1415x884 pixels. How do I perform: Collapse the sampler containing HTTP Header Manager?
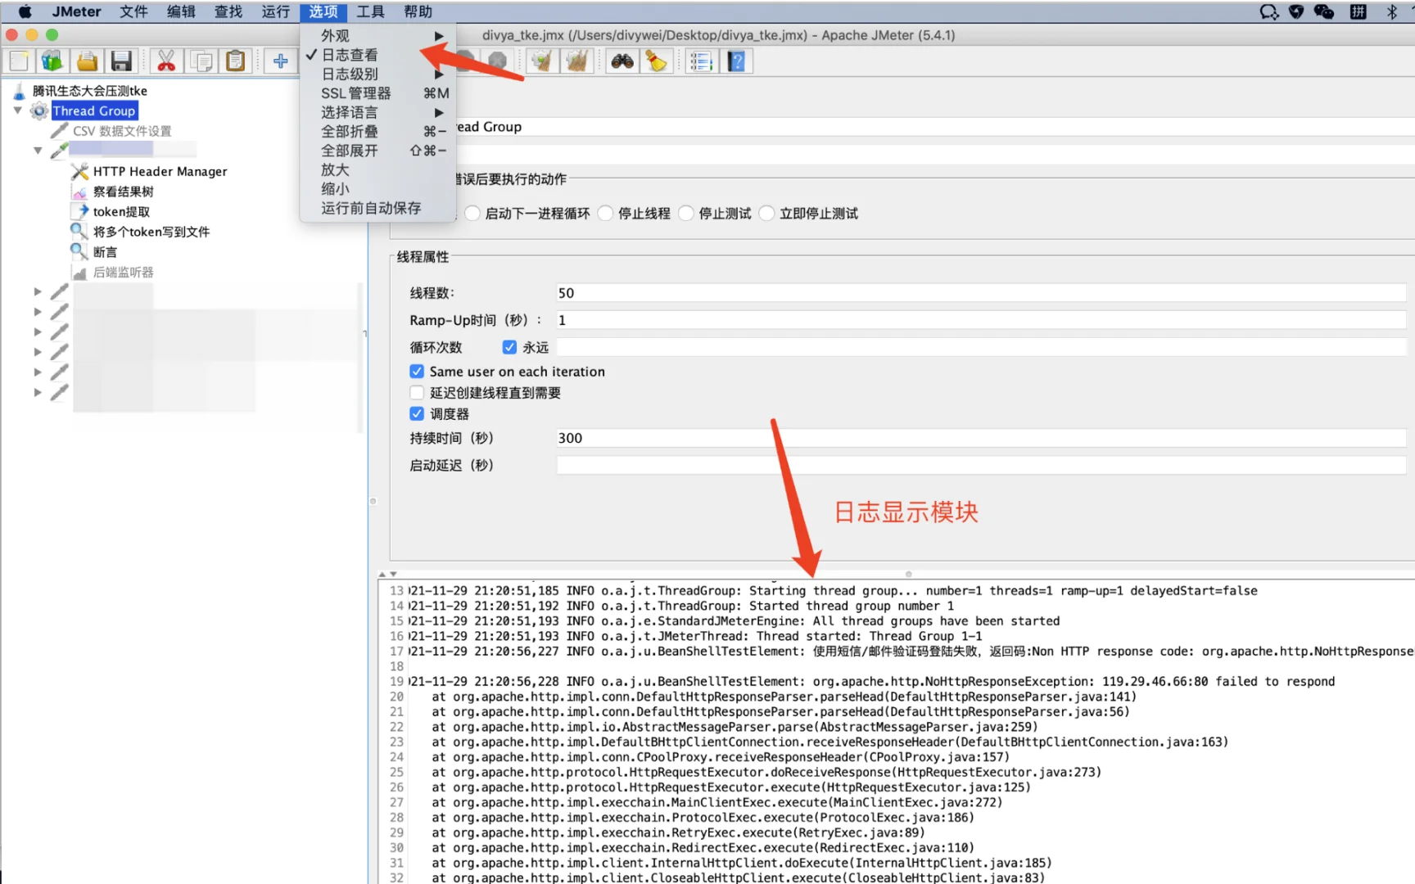tap(38, 150)
